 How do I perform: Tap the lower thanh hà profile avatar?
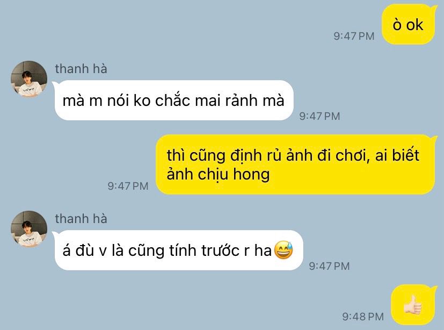(29, 229)
